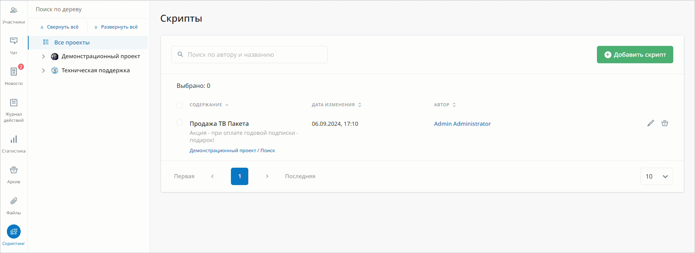695x253 pixels.
Task: Sort by the СОДЕРЖАНИЕ column
Action: pyautogui.click(x=209, y=105)
